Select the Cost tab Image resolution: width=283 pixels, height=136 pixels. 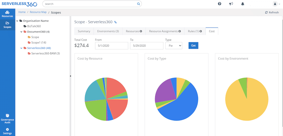(x=212, y=31)
